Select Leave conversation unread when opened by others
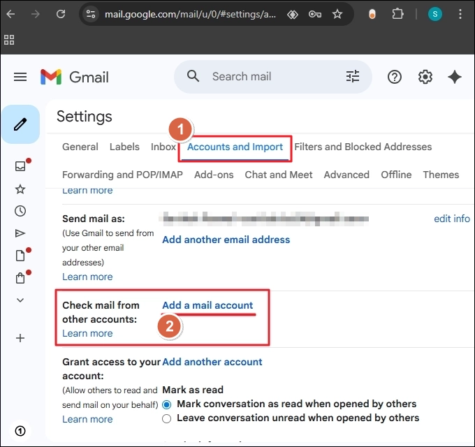Viewport: 475px width, 447px height. coord(167,418)
